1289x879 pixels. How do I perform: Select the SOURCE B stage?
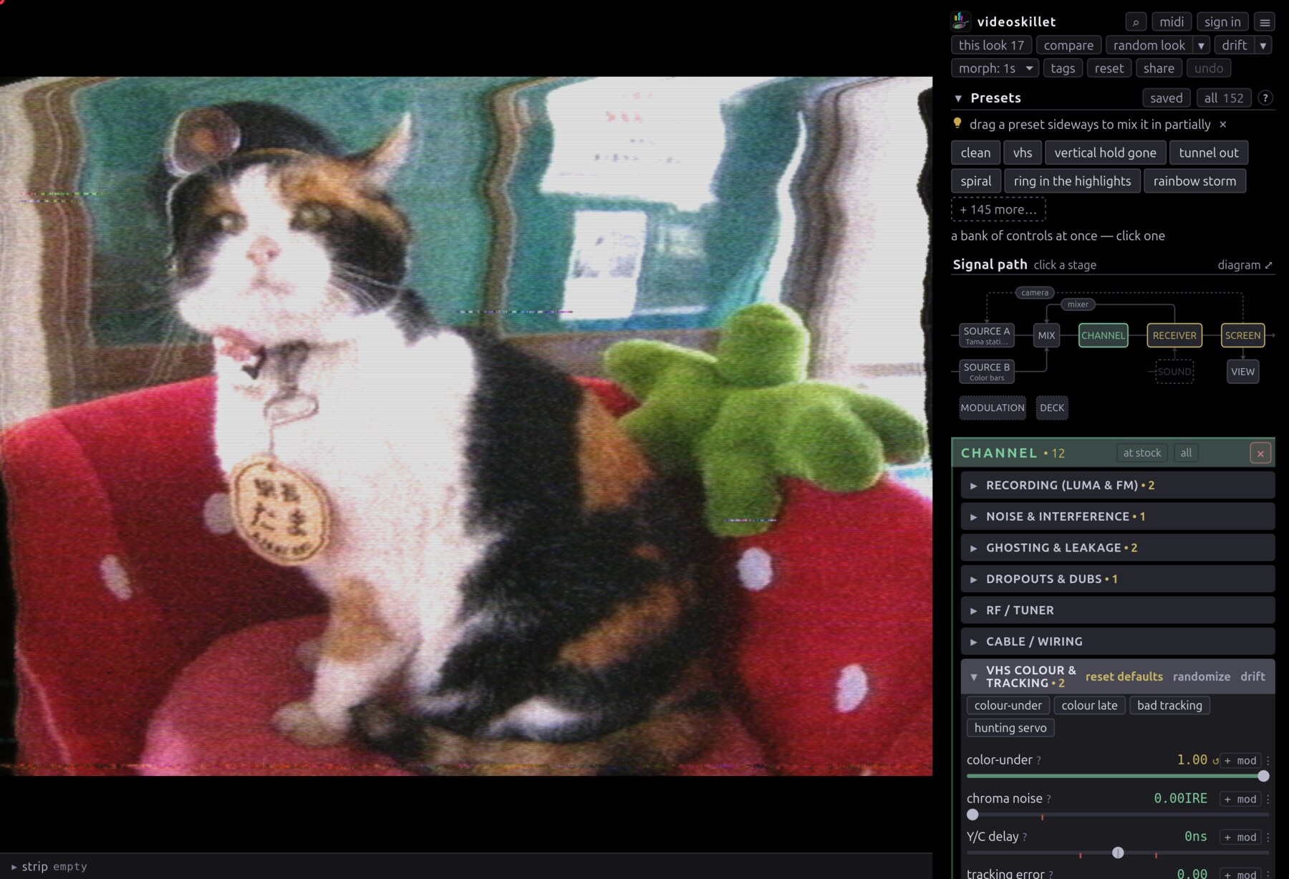(x=987, y=372)
